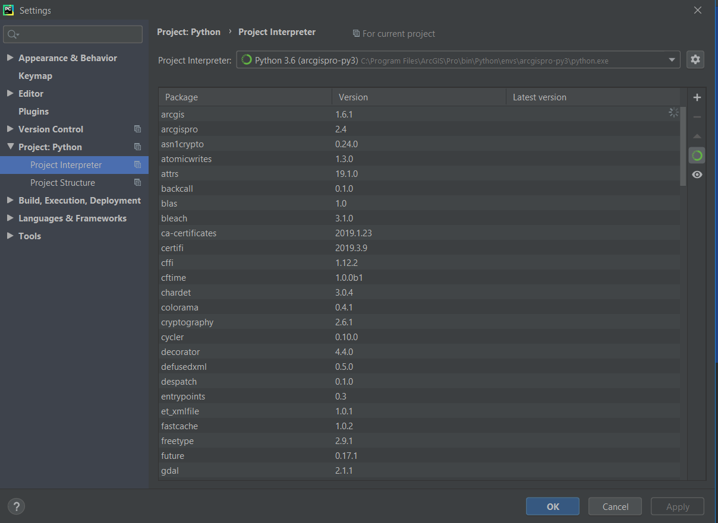Click the copy icon beside Project Interpreter
The height and width of the screenshot is (523, 718).
137,164
